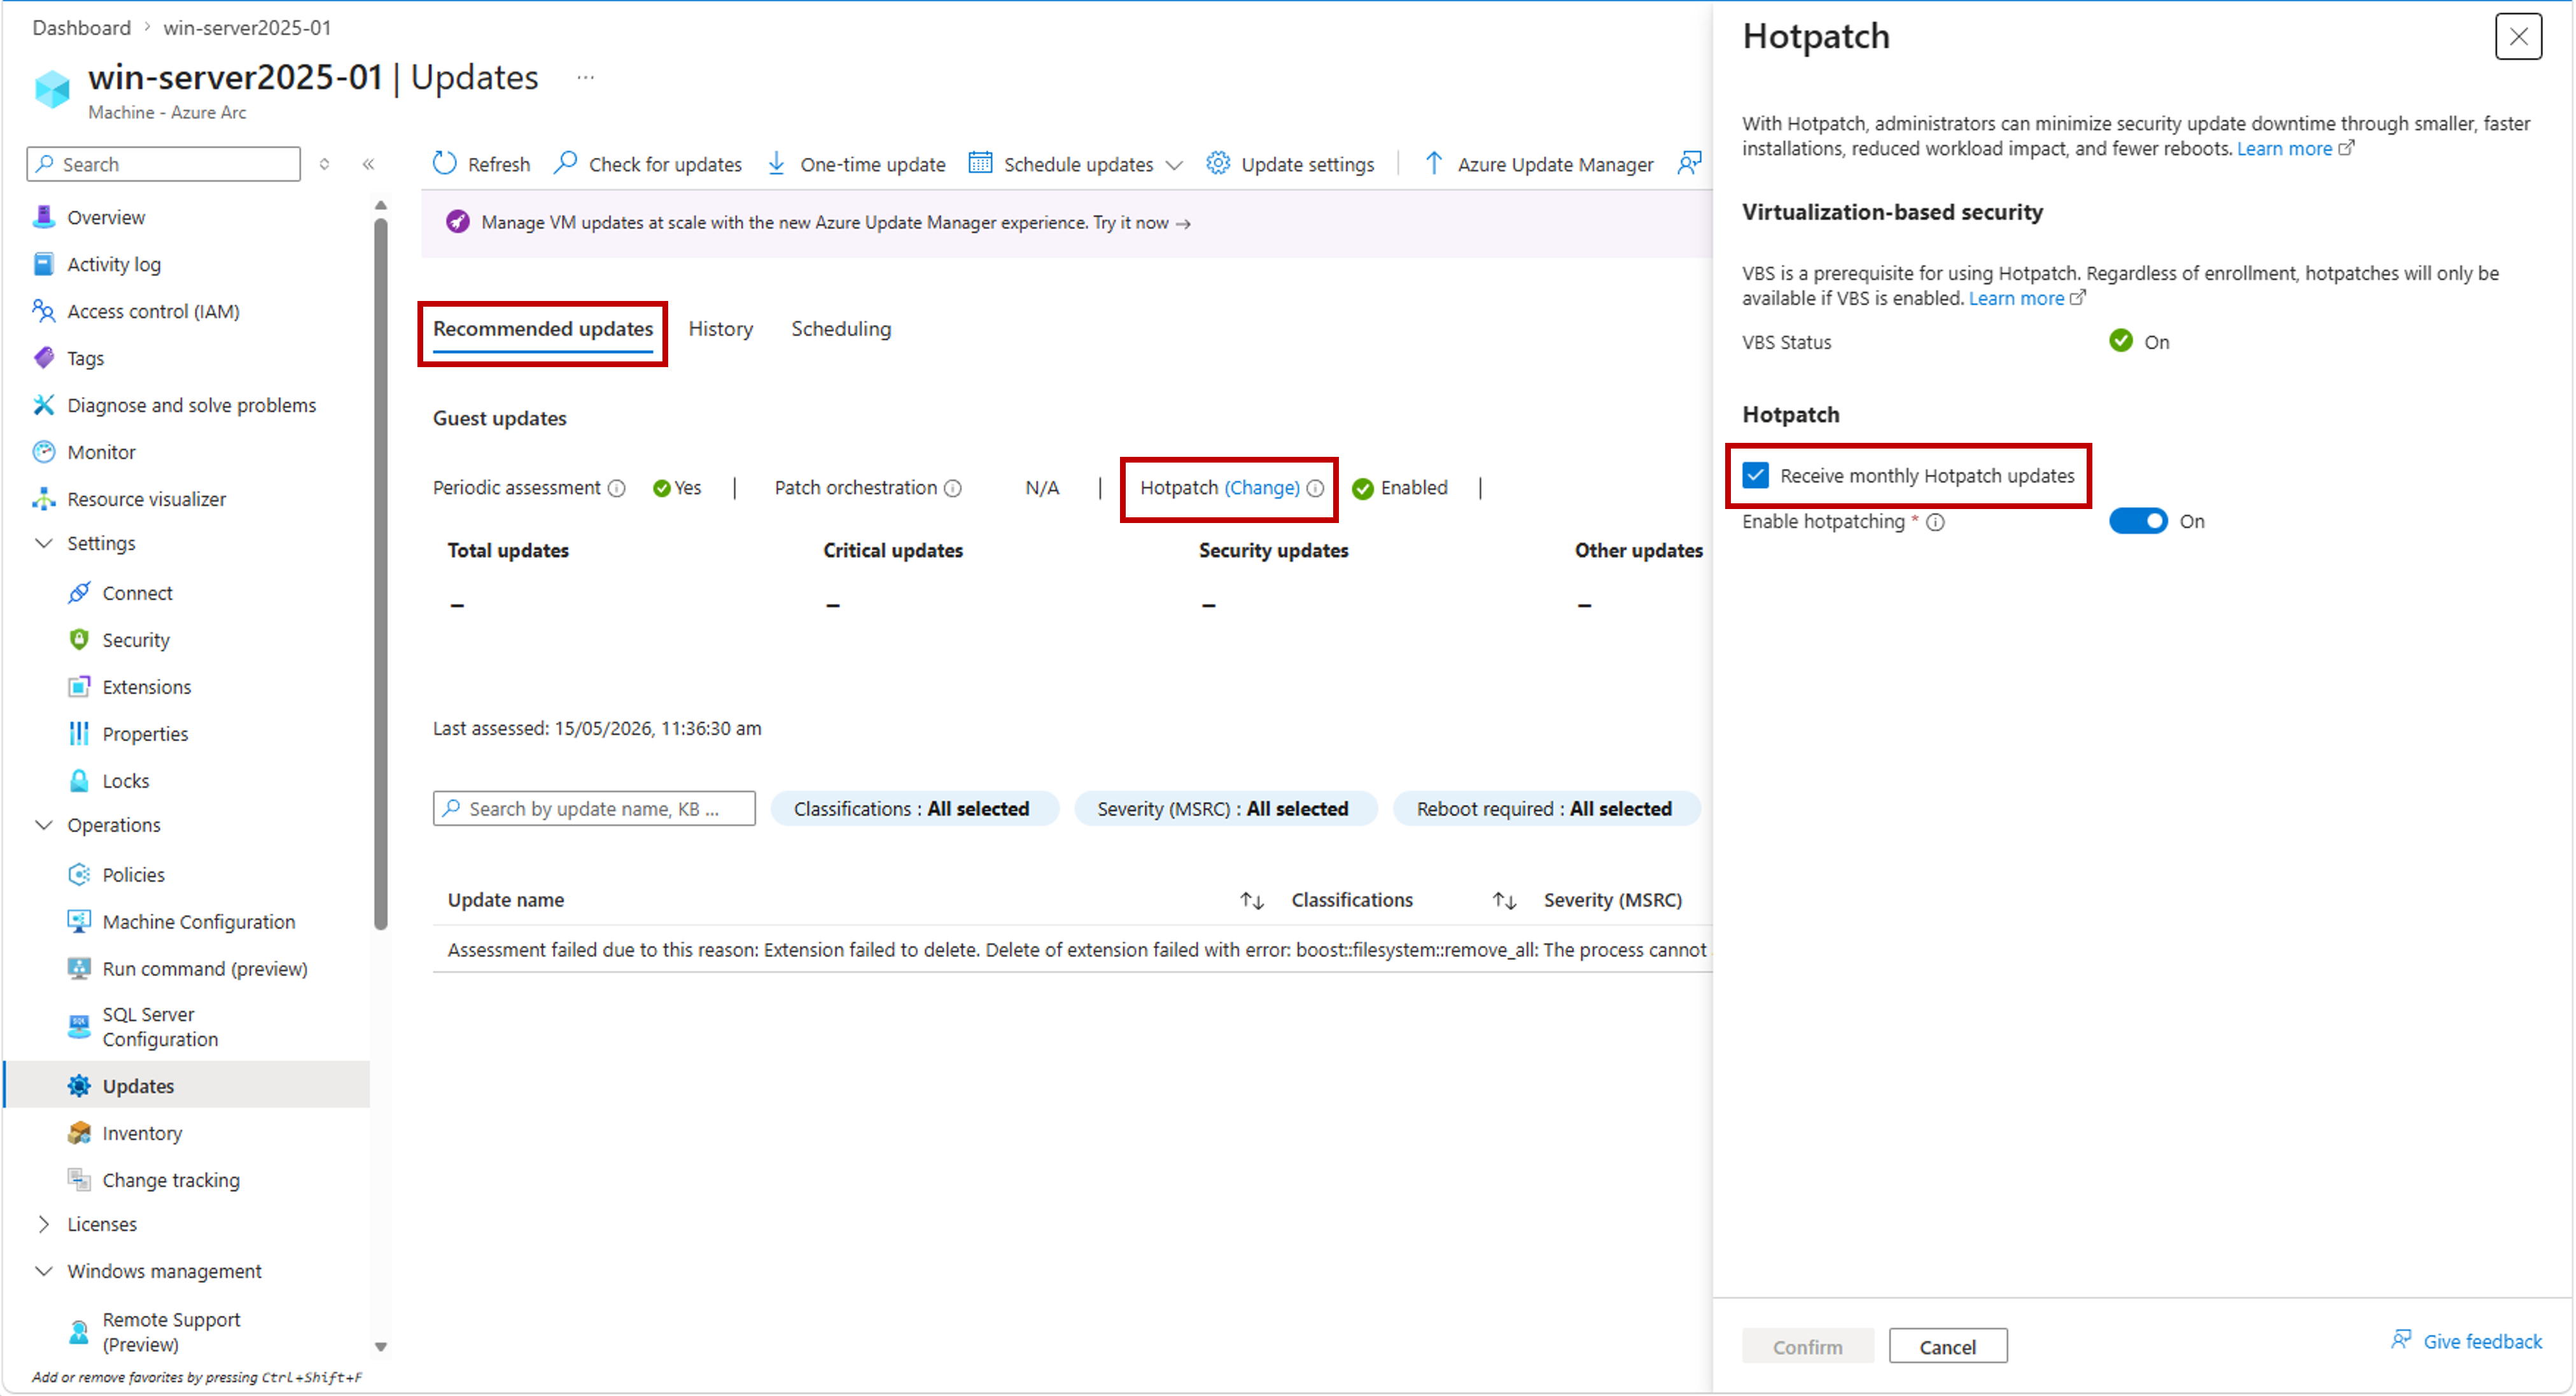The width and height of the screenshot is (2576, 1396).
Task: Open Classifications filter pill
Action: 914,809
